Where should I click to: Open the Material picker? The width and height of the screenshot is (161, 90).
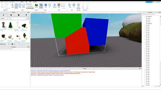55,5
